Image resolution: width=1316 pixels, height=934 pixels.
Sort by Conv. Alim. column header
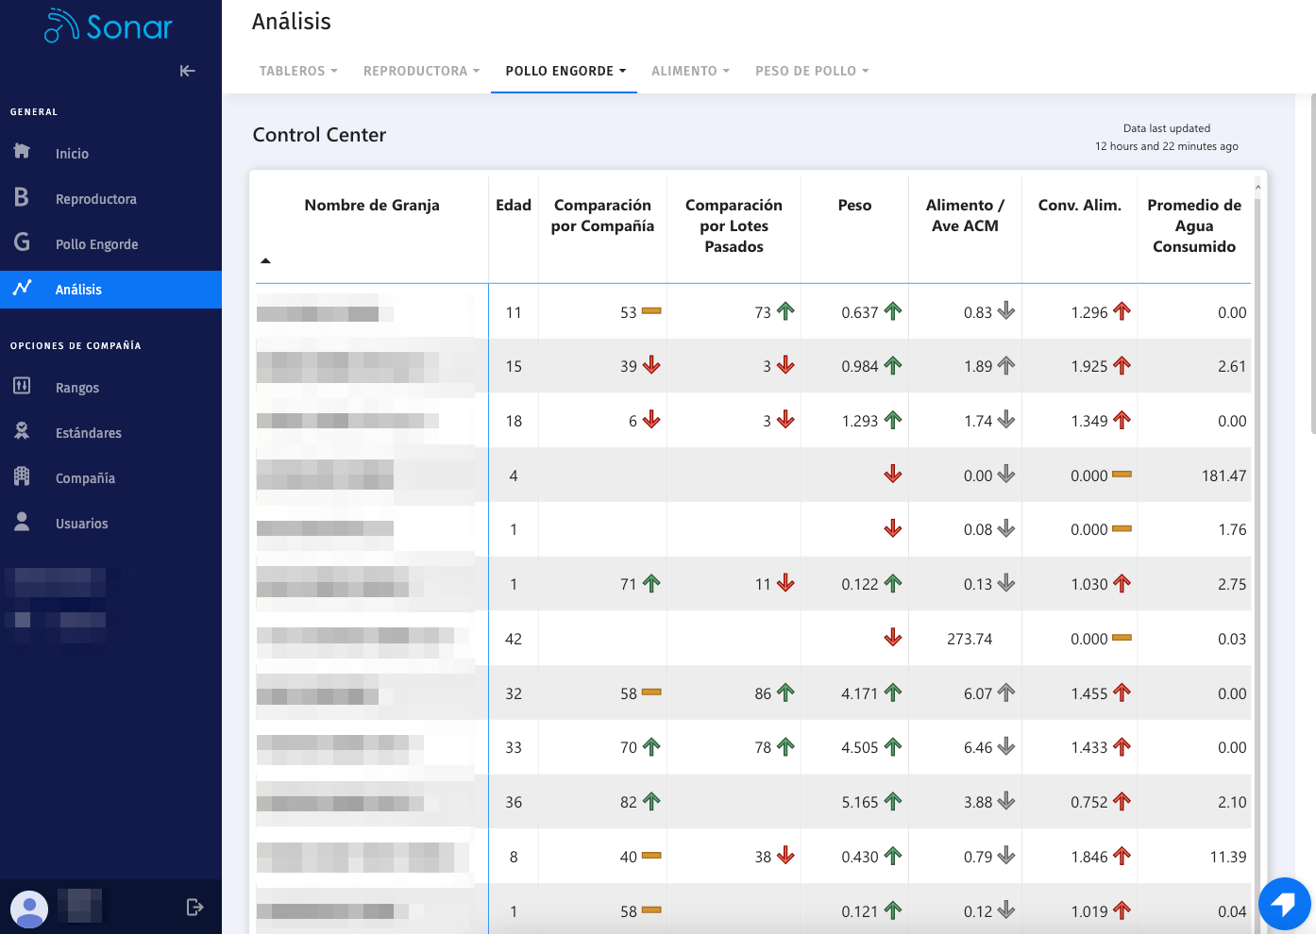pyautogui.click(x=1079, y=205)
